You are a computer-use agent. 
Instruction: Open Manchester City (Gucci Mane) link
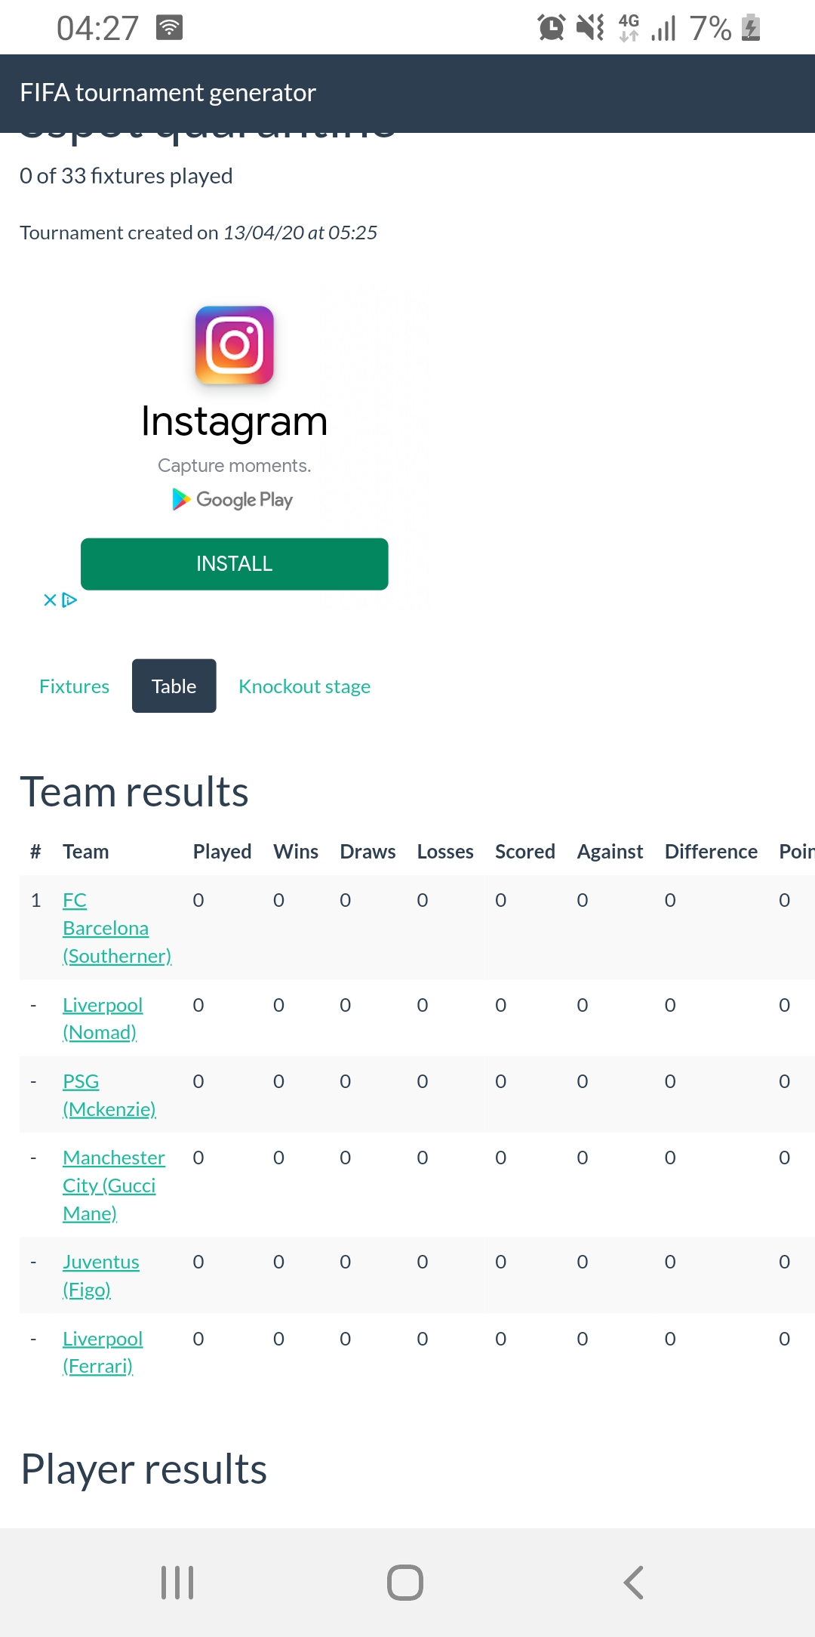tap(113, 1185)
